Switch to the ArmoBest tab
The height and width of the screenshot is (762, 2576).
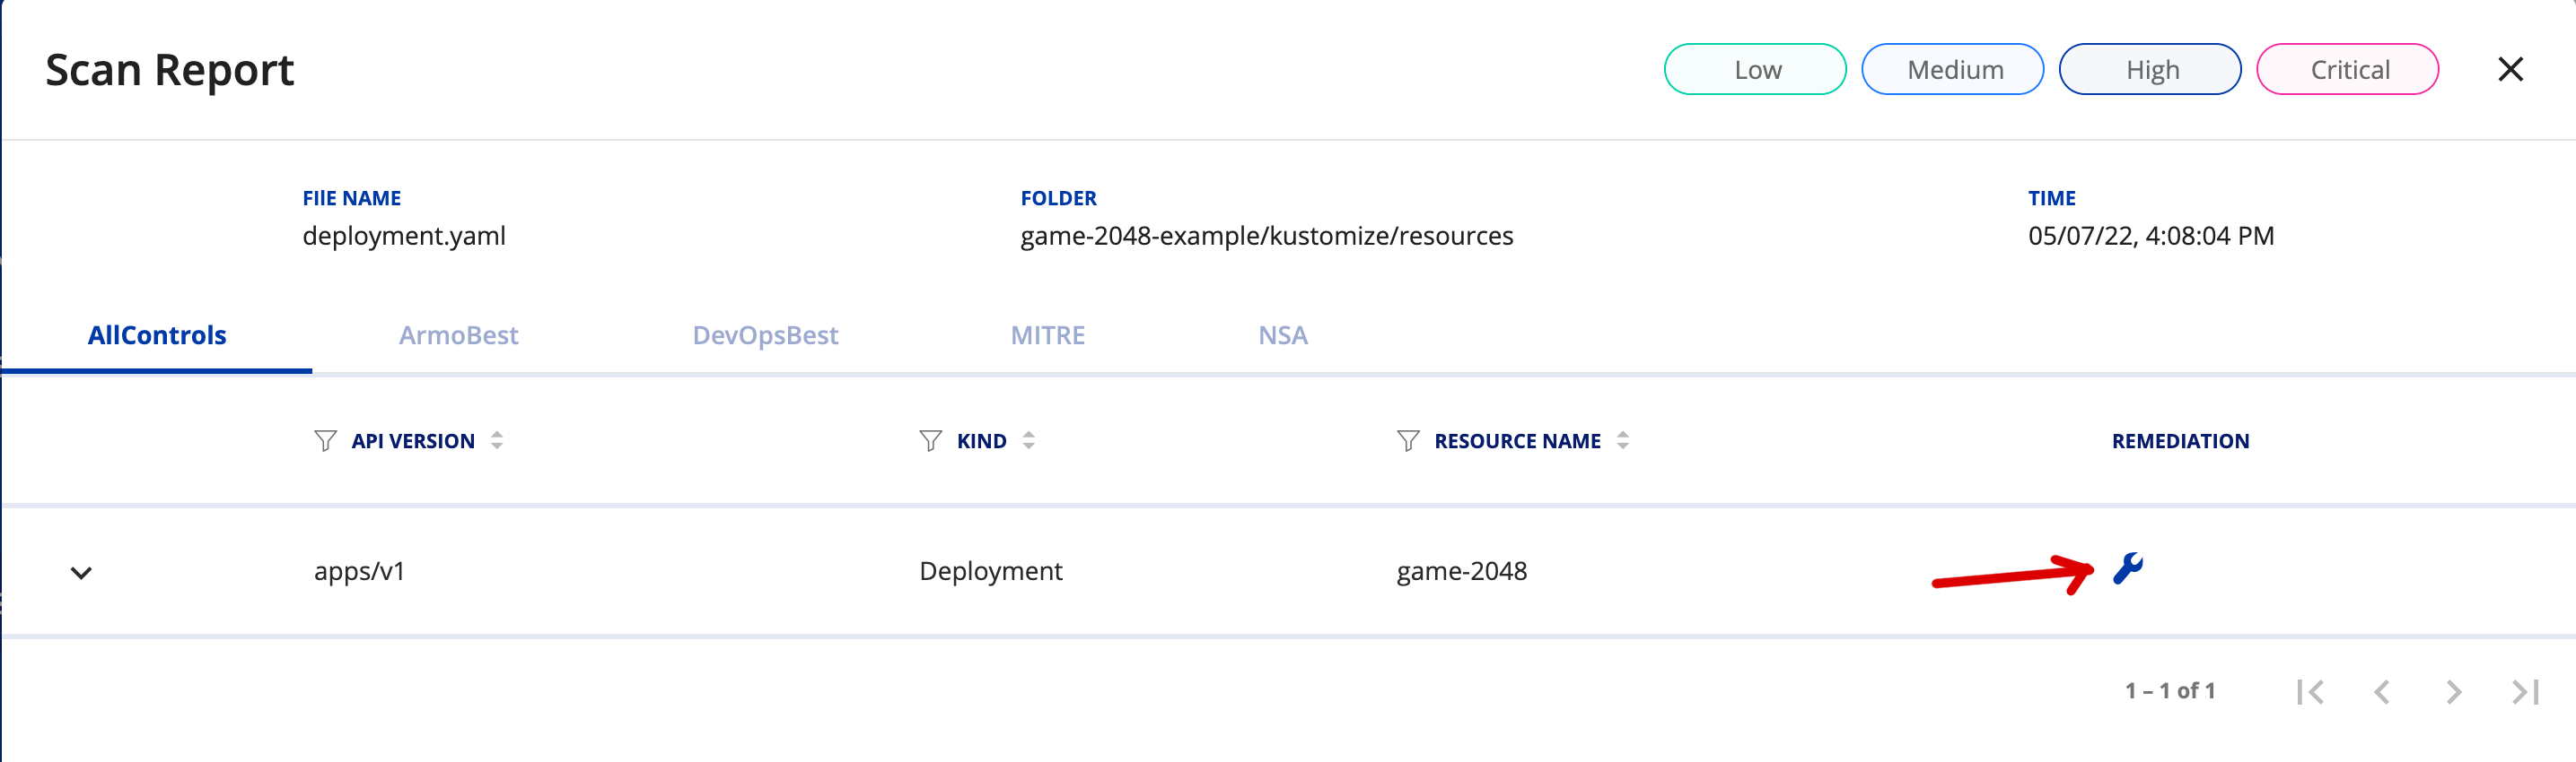pos(458,334)
